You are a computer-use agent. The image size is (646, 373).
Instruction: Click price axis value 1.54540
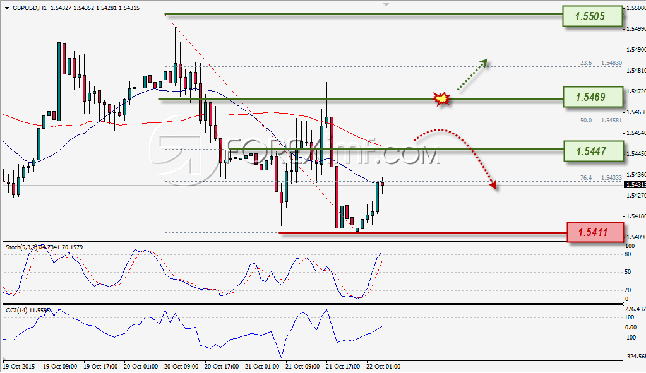pos(636,133)
